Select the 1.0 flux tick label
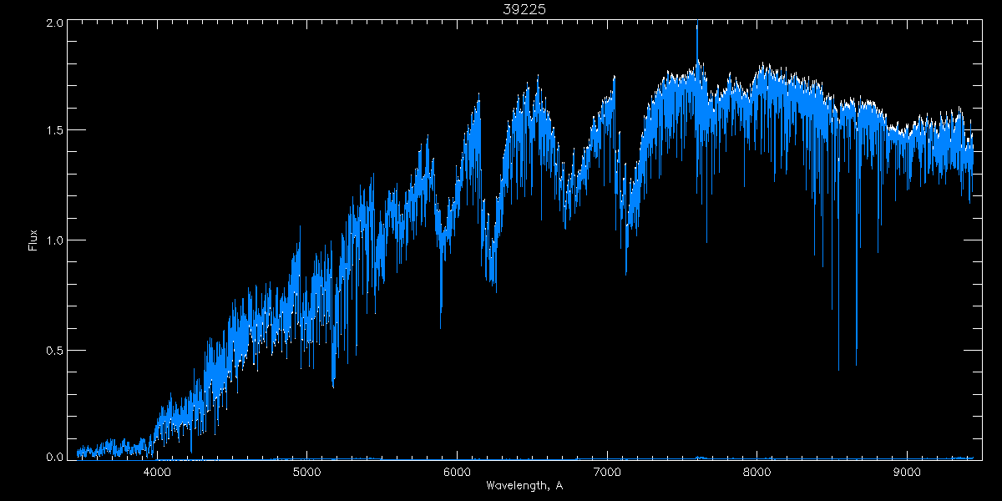 tap(54, 240)
